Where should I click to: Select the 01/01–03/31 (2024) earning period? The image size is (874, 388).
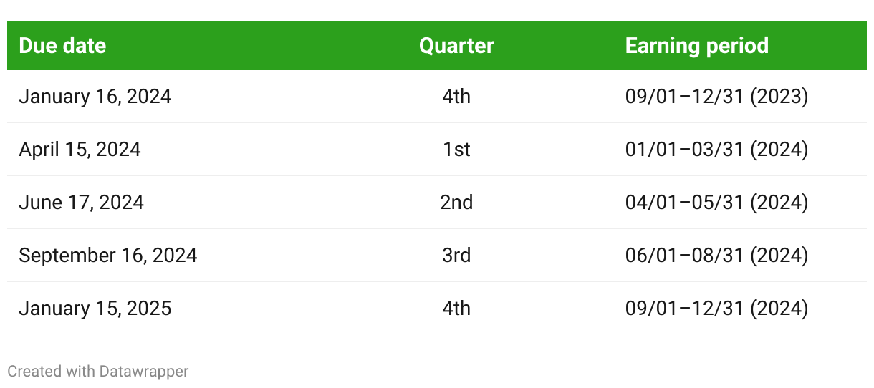click(x=717, y=149)
